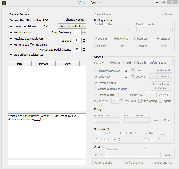Sort by the Level column header

coord(67,64)
